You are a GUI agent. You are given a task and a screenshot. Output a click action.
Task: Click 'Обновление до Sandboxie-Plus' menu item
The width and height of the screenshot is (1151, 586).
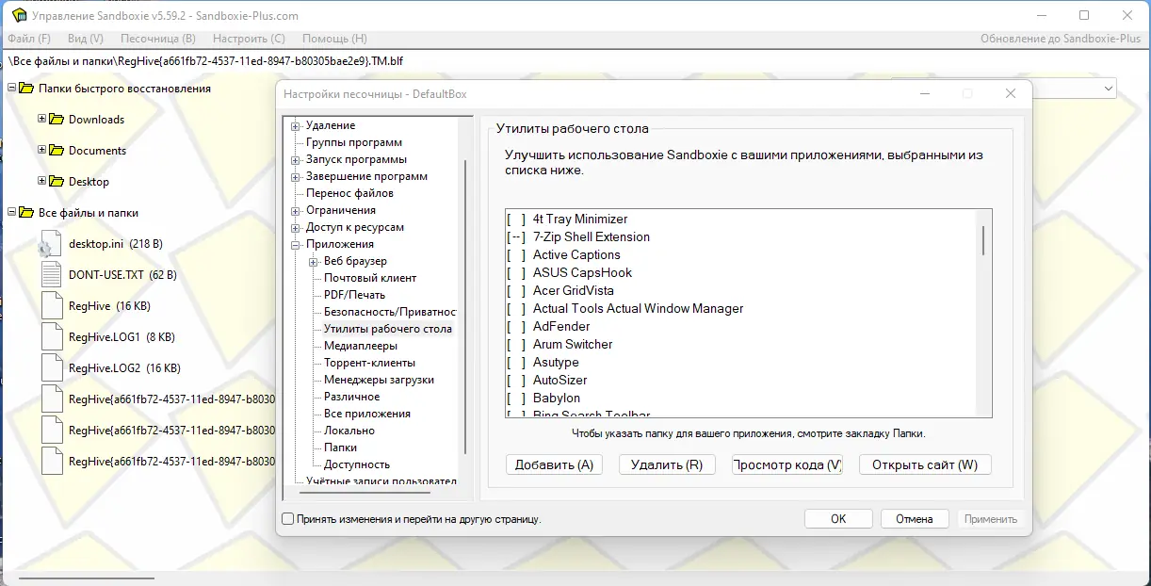click(1061, 39)
